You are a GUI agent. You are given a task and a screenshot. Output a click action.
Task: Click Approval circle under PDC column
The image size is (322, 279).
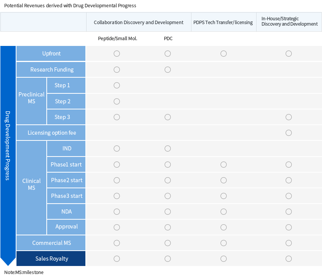(168, 227)
